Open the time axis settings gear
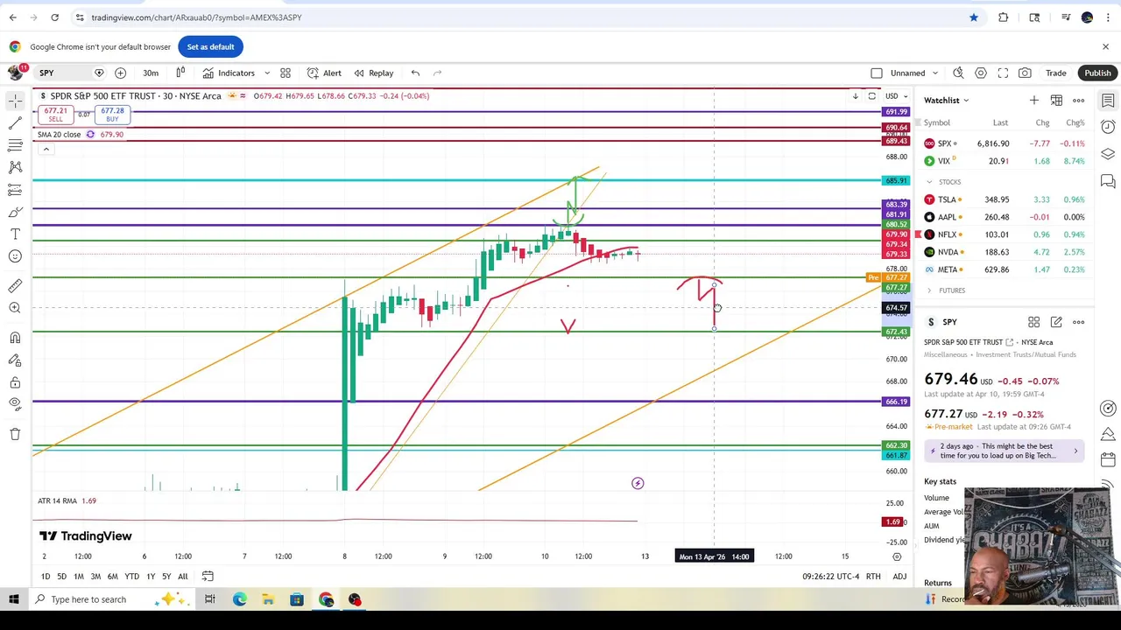Screen dimensions: 1121x630 pyautogui.click(x=897, y=556)
